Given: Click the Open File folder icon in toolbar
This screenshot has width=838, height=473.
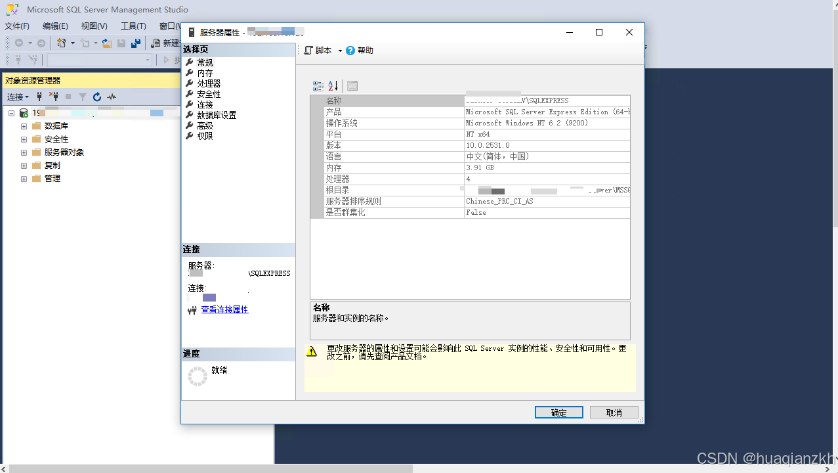Looking at the screenshot, I should [106, 43].
